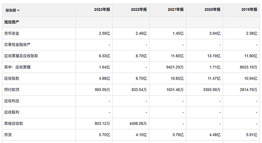Click the 存货 row label

click(x=8, y=135)
